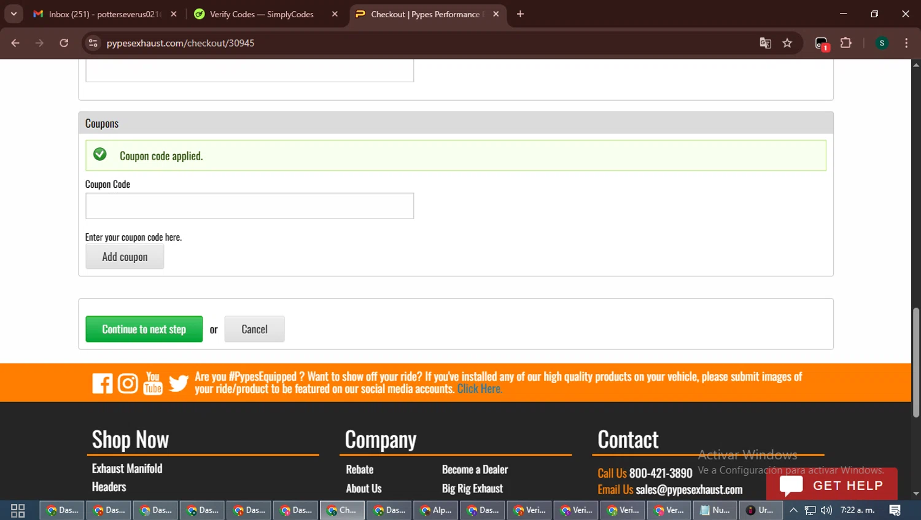Open Windows Task View button
Viewport: 921px width, 520px height.
[x=18, y=510]
